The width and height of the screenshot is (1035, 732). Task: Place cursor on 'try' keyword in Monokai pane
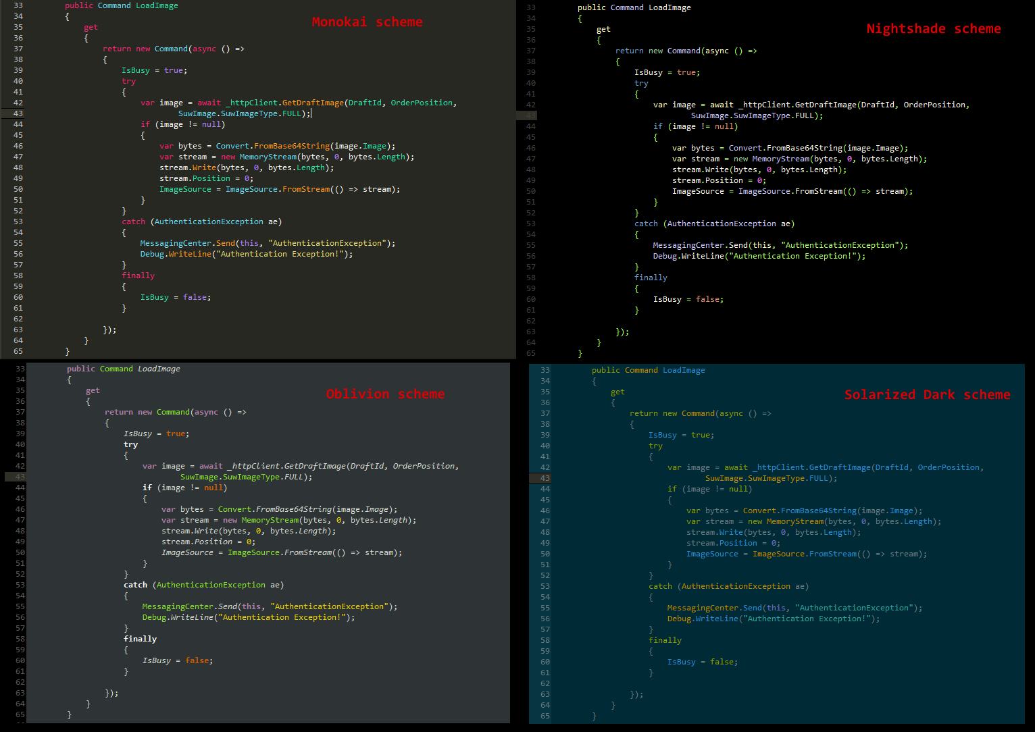128,82
